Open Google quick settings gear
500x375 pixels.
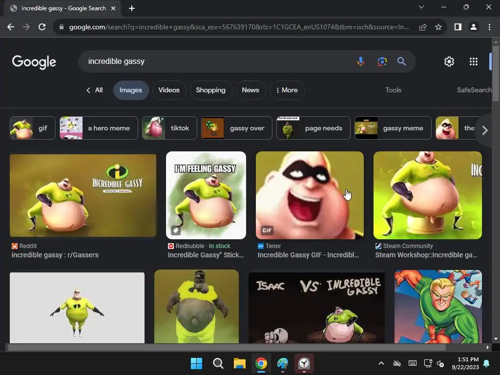(449, 62)
